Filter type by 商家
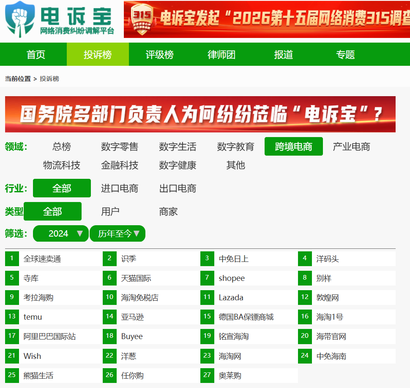This screenshot has height=388, width=410. click(168, 212)
